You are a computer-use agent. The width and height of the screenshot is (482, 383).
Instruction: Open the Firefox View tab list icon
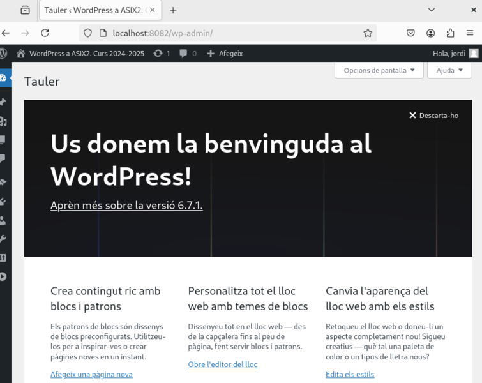click(x=25, y=10)
